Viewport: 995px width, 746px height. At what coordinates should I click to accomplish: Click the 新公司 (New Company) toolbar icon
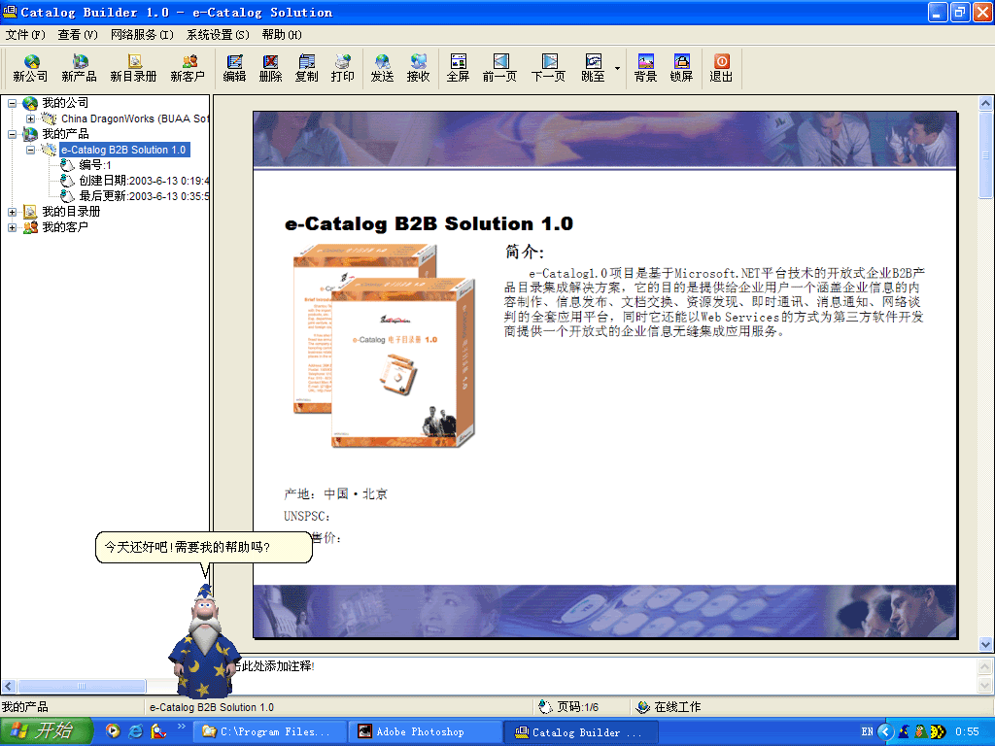(30, 68)
